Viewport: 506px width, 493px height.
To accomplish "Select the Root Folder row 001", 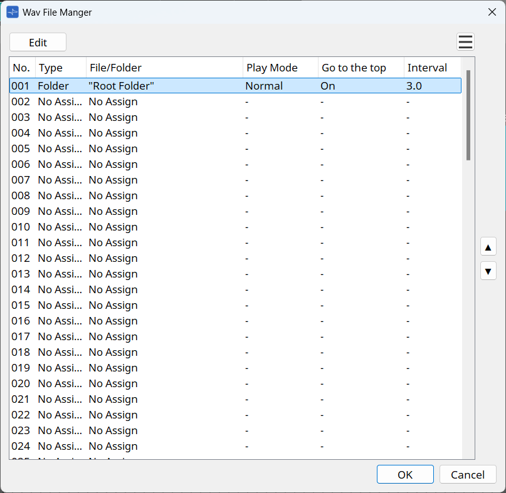I will tap(188, 85).
